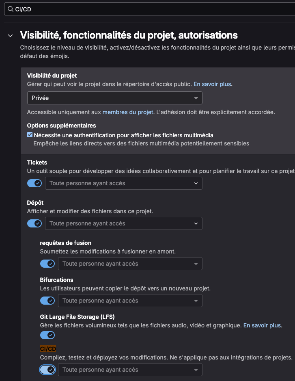Disable the Bifurcations toggle
The height and width of the screenshot is (381, 295).
[x=47, y=300]
